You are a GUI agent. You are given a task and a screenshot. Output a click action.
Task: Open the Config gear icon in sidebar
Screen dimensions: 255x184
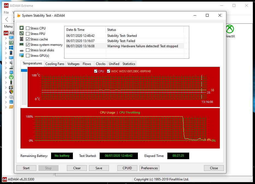tap(11, 97)
